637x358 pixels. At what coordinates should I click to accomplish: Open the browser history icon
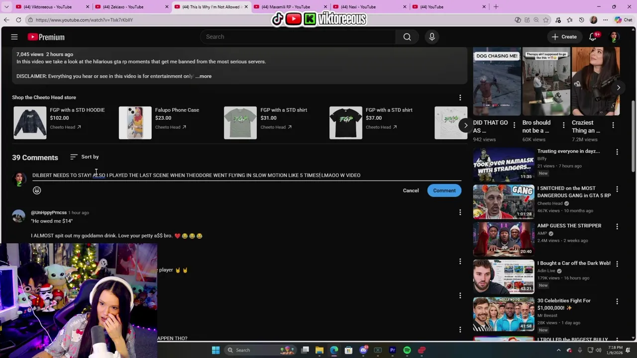coord(581,20)
